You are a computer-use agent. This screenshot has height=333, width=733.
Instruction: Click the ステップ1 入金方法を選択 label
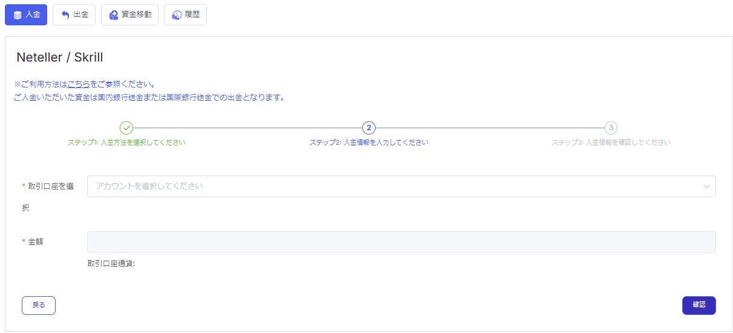coord(126,143)
